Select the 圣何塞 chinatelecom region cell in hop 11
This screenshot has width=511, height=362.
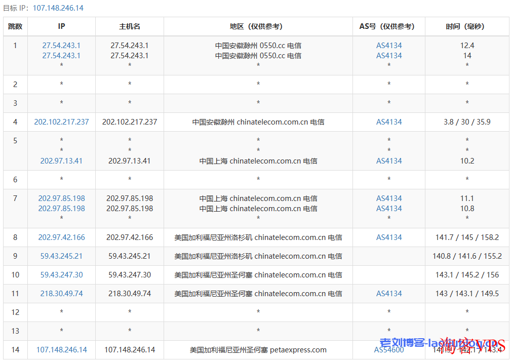click(x=258, y=294)
